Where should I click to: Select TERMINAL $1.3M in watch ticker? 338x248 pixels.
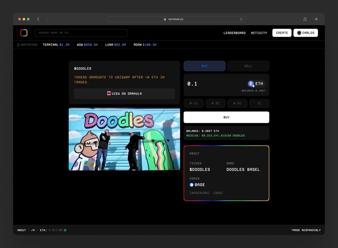click(56, 45)
